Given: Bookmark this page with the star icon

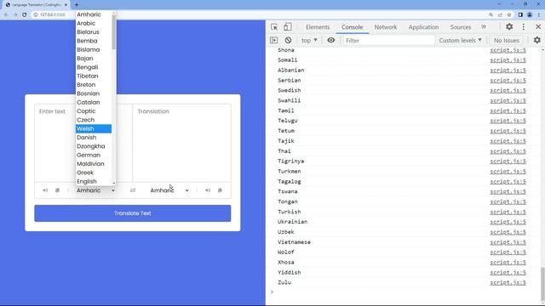Looking at the screenshot, I should coord(509,14).
